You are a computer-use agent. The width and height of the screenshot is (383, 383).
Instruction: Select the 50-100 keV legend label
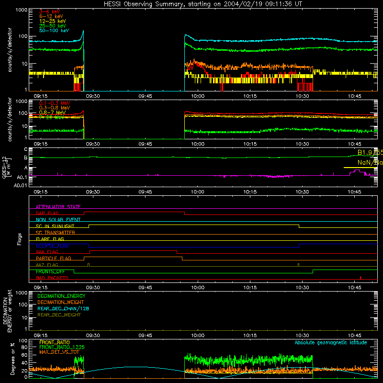[x=54, y=31]
